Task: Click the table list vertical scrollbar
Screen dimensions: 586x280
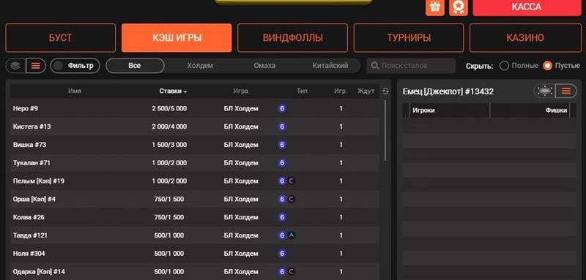Action: tap(385, 130)
